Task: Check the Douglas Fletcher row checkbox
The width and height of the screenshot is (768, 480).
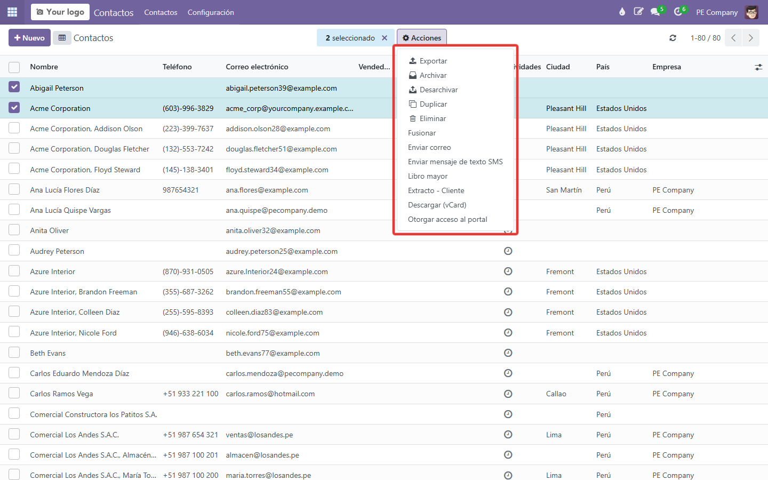Action: tap(14, 148)
